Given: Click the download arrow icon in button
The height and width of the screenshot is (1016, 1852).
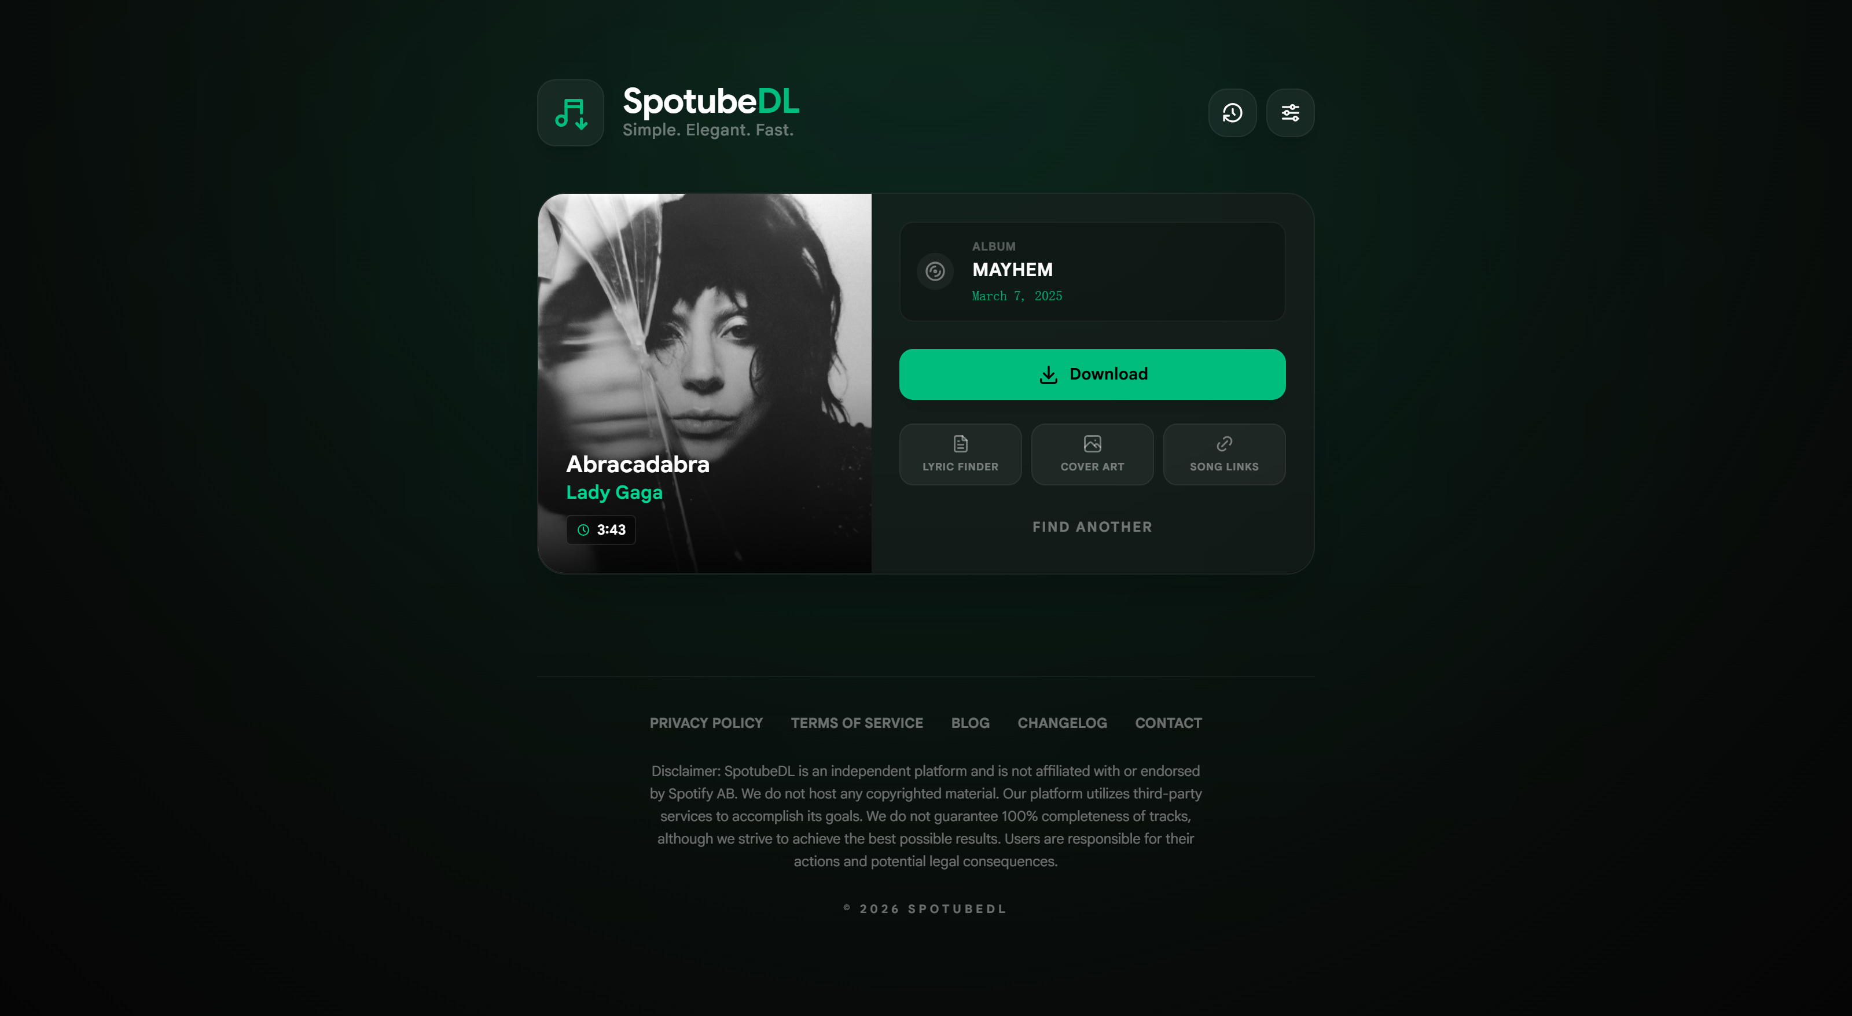Looking at the screenshot, I should click(1048, 374).
